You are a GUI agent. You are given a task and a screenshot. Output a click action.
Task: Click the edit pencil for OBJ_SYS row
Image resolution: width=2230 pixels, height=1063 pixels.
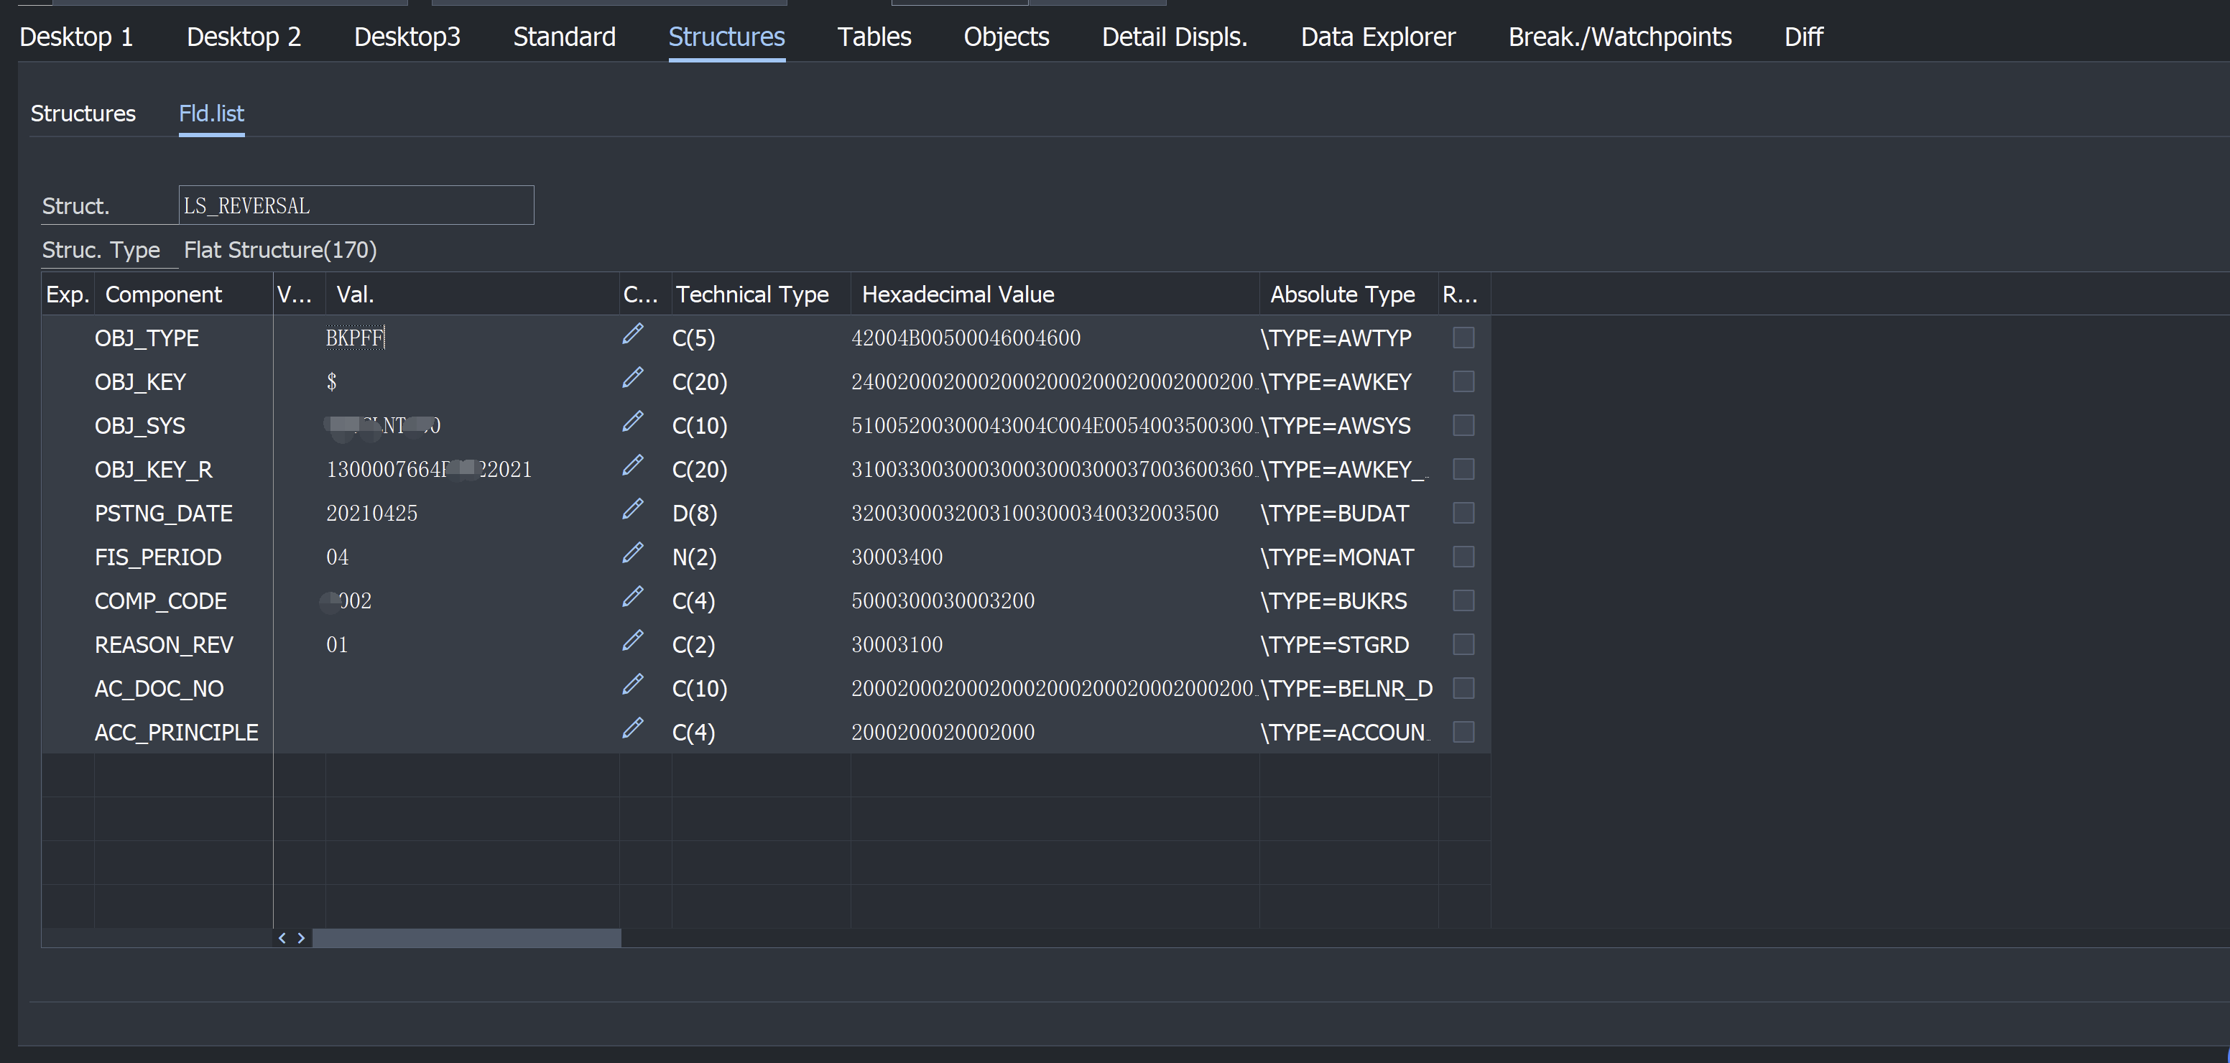[x=633, y=422]
